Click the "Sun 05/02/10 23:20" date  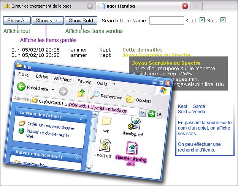[35, 55]
